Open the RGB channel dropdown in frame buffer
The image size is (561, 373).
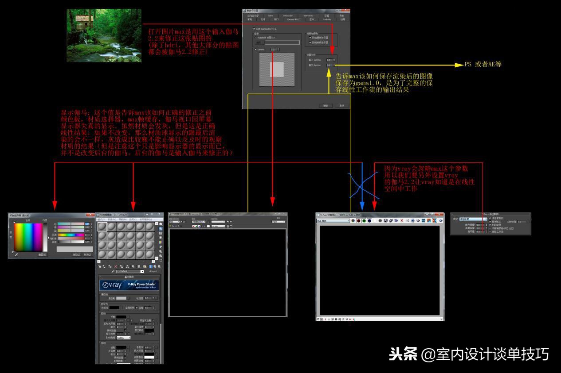348,220
